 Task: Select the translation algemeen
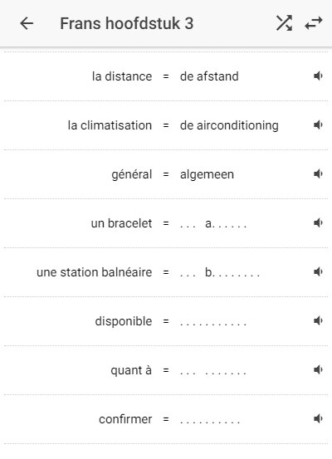pyautogui.click(x=207, y=174)
